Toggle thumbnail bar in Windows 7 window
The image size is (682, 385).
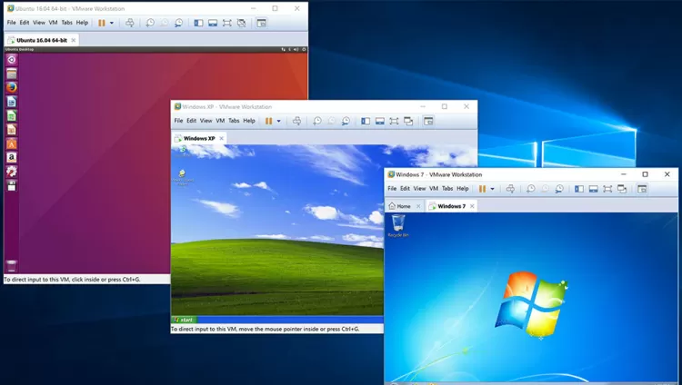coord(593,189)
